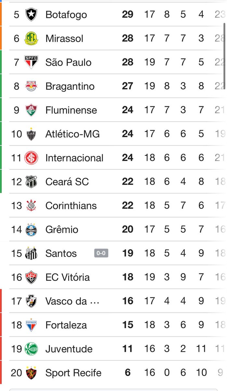The image size is (227, 391).
Task: Open Santos live 0-0 score badge
Action: point(101,253)
